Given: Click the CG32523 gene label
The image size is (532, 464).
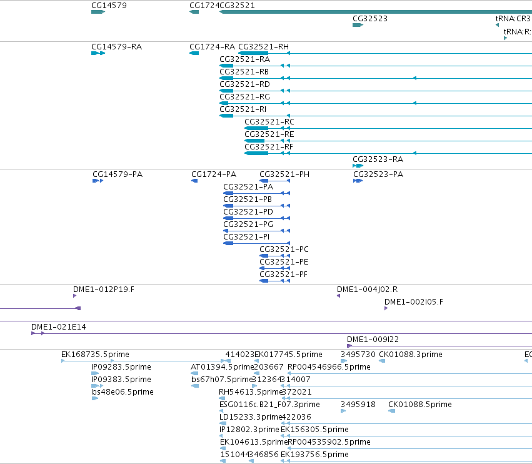Looking at the screenshot, I should (x=370, y=19).
